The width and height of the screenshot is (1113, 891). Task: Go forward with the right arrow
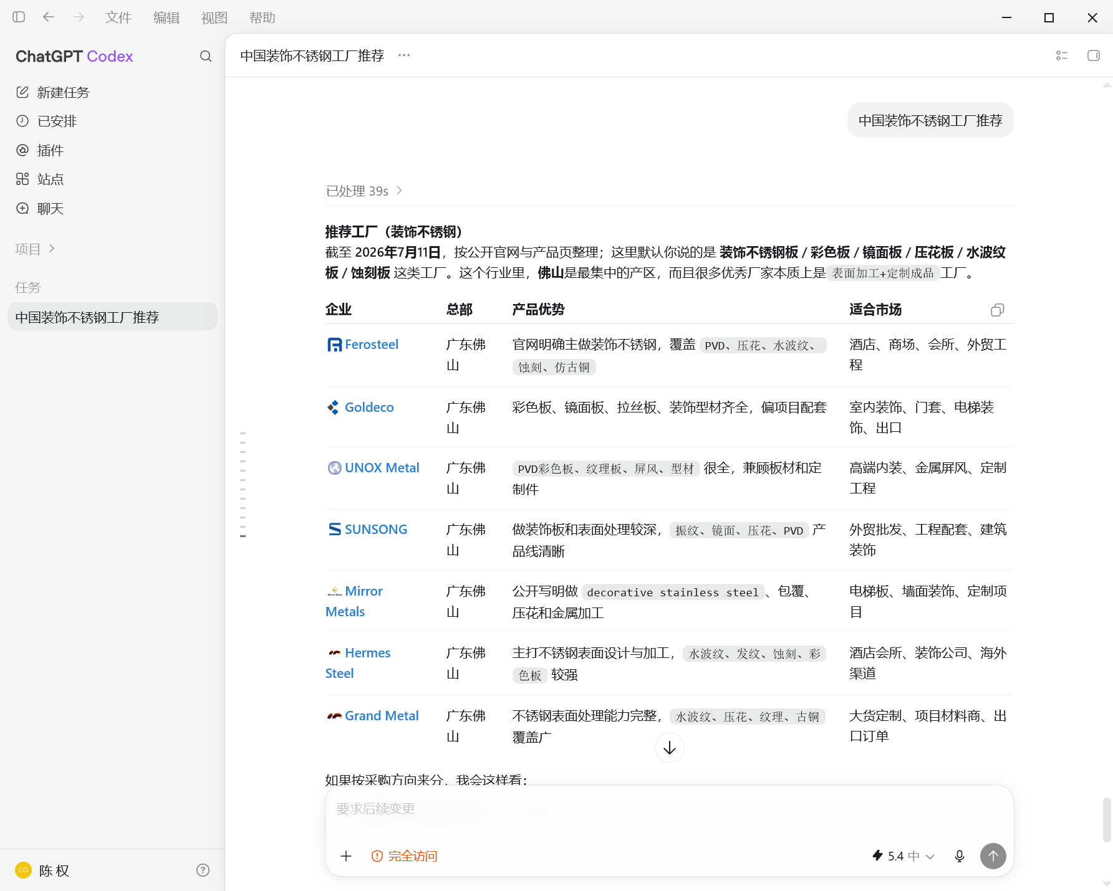tap(79, 17)
